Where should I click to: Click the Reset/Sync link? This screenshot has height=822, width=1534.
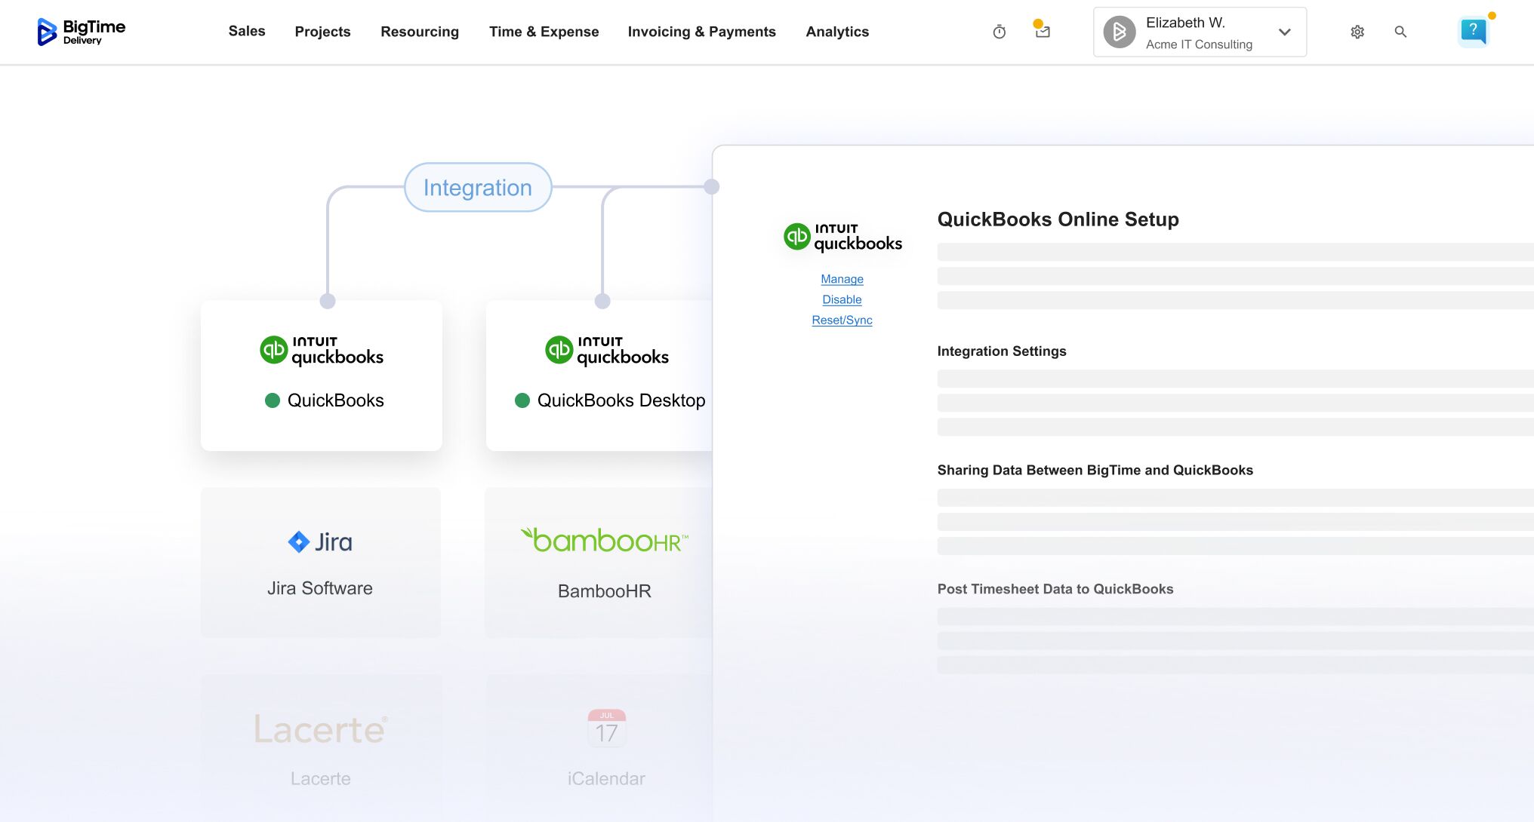click(842, 320)
